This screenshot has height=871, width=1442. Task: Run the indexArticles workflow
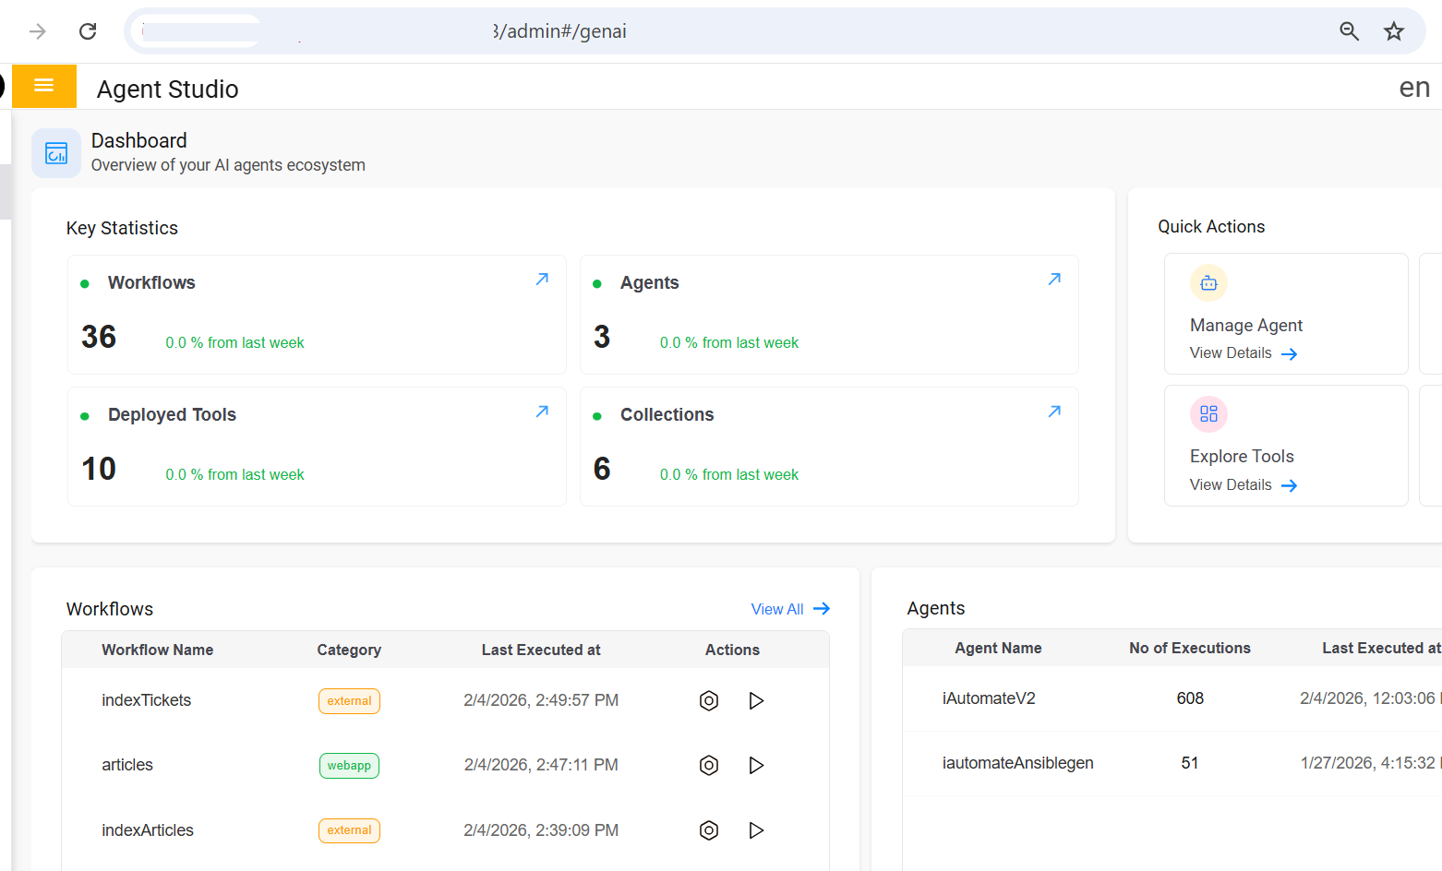[756, 830]
